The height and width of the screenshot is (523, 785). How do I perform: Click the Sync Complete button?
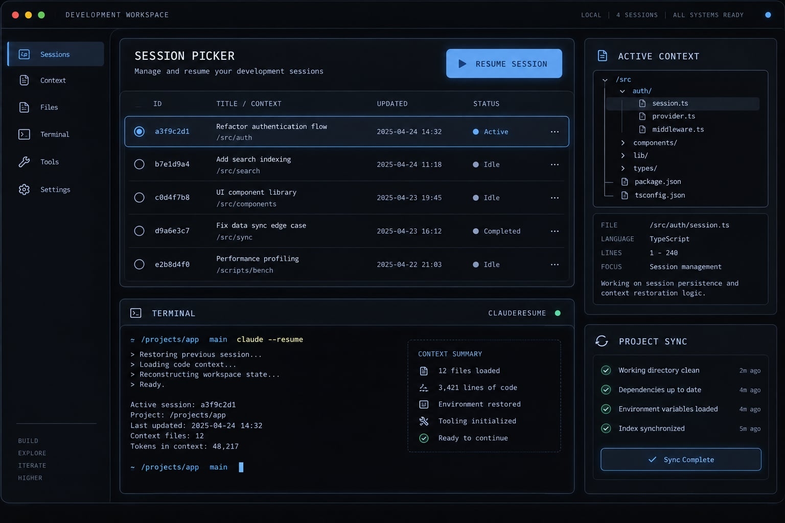pyautogui.click(x=681, y=459)
